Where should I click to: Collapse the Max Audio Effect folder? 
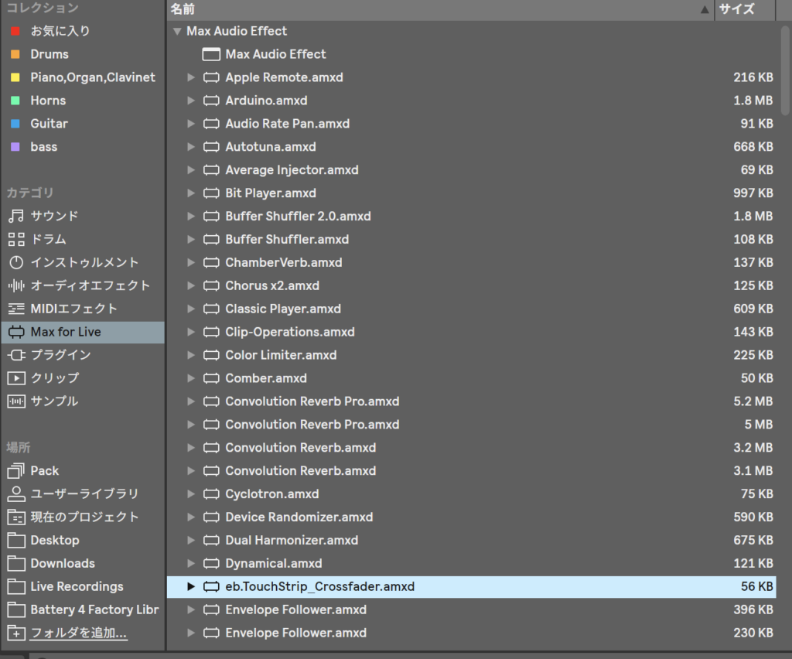click(176, 31)
